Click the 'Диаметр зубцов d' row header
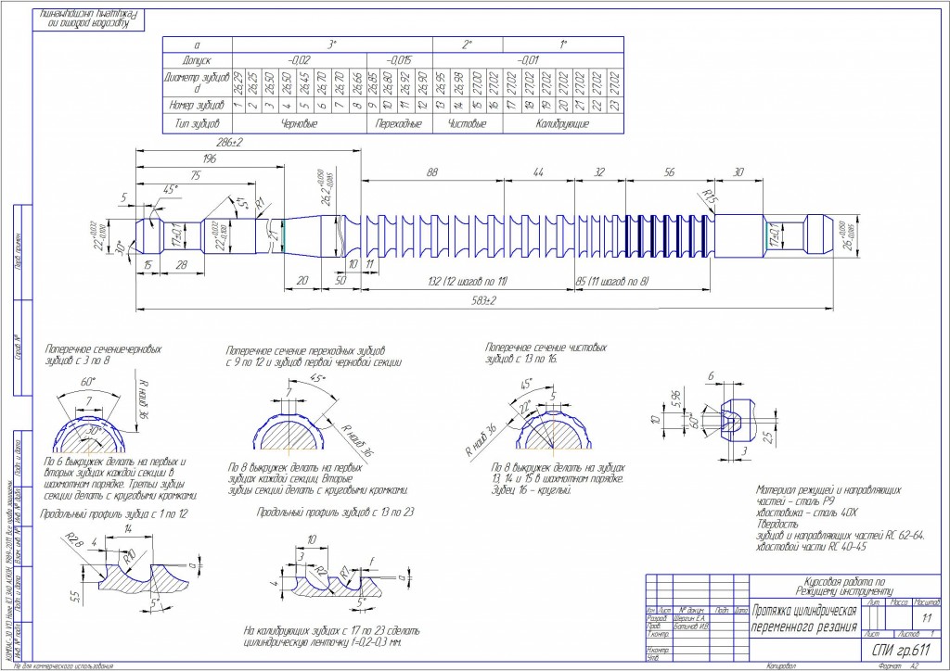Viewport: 950px width, 671px height. [x=198, y=82]
